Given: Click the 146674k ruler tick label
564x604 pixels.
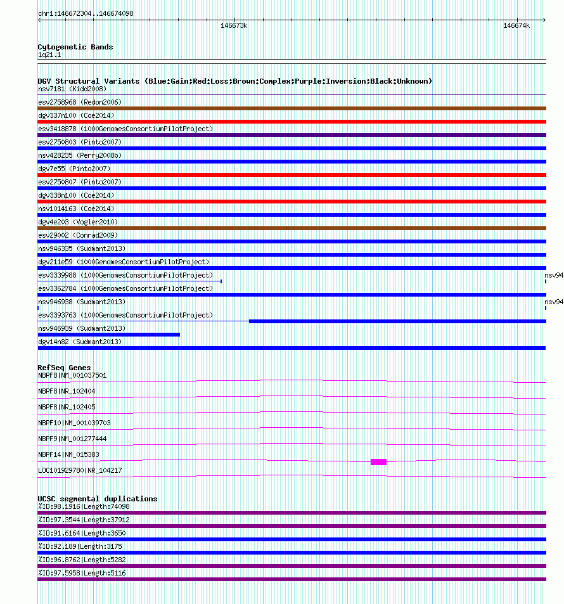Looking at the screenshot, I should (516, 26).
